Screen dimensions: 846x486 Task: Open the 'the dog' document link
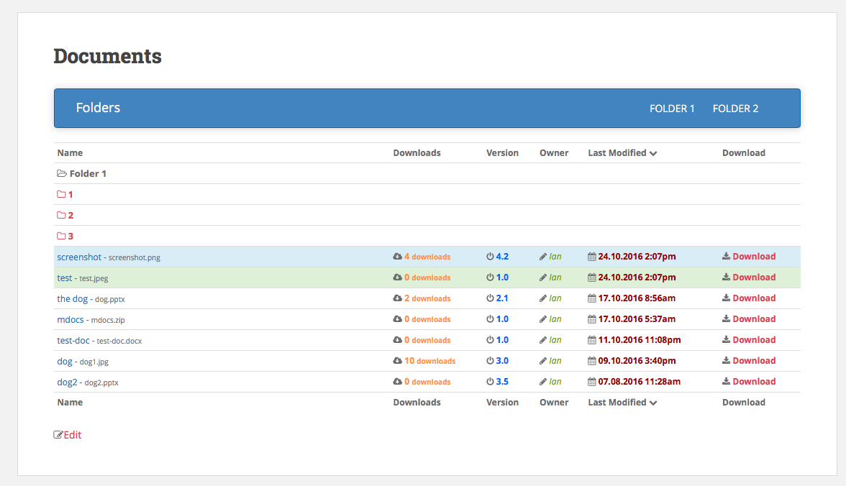72,299
